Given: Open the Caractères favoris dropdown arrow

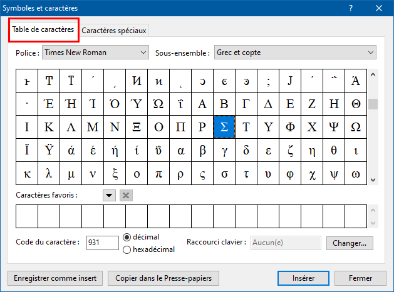Looking at the screenshot, I should click(x=109, y=196).
